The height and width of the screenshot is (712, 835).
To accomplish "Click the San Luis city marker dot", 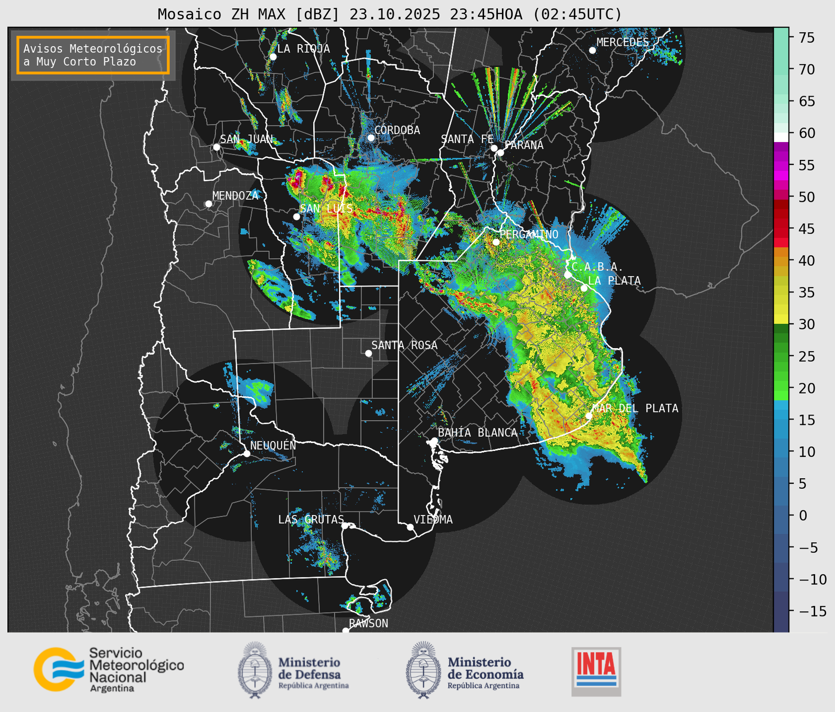I will coord(296,217).
